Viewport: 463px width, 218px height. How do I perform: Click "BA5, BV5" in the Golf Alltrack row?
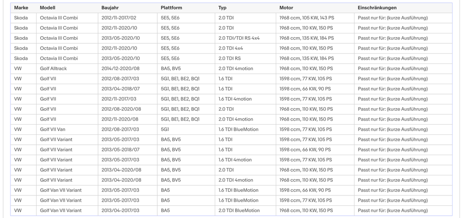(170, 69)
